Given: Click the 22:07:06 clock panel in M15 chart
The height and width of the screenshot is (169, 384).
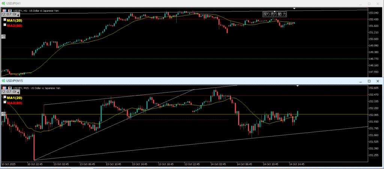Looking at the screenshot, I should [x=9, y=92].
